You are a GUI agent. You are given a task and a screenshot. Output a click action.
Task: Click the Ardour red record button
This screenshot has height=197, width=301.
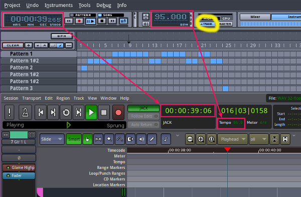point(118,112)
